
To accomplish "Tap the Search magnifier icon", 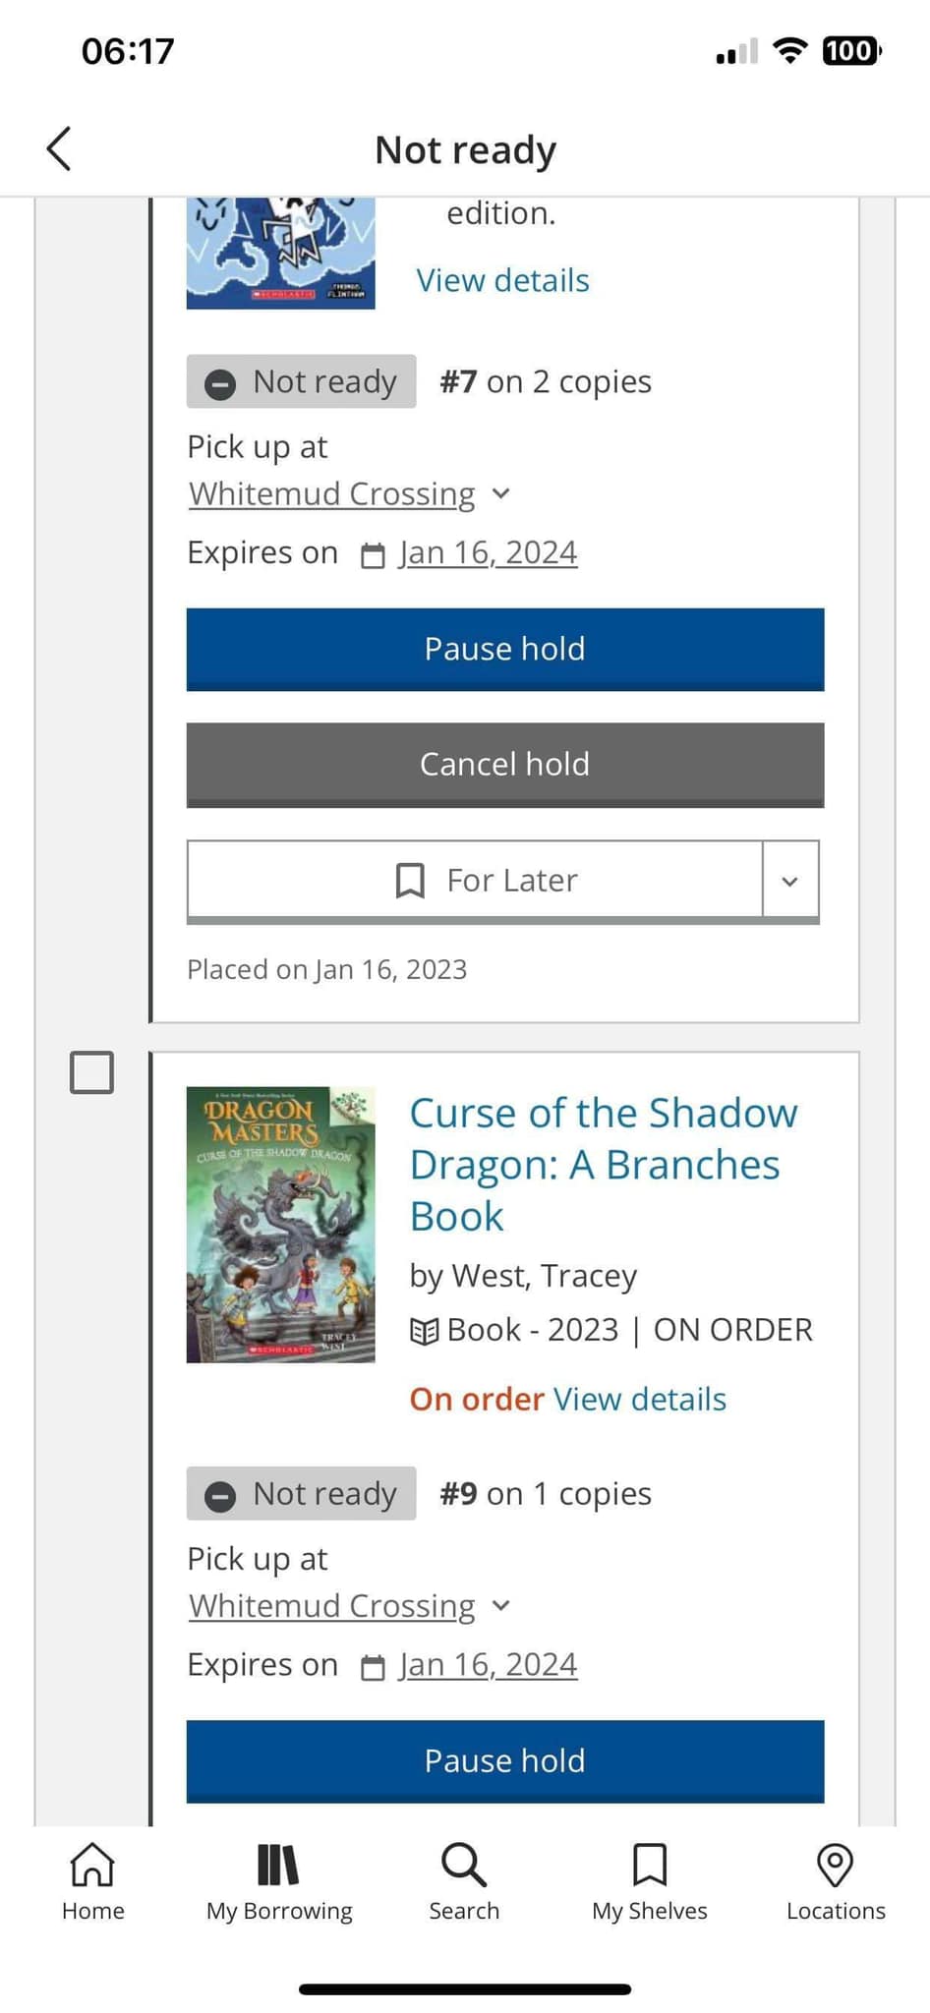I will pos(463,1865).
